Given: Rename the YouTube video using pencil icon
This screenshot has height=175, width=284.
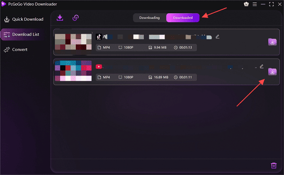Looking at the screenshot, I should pyautogui.click(x=262, y=66).
